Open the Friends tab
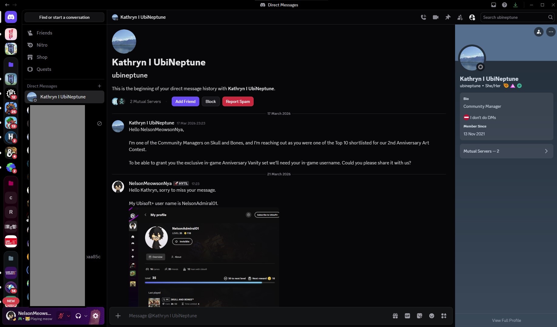557x327 pixels. pos(44,33)
